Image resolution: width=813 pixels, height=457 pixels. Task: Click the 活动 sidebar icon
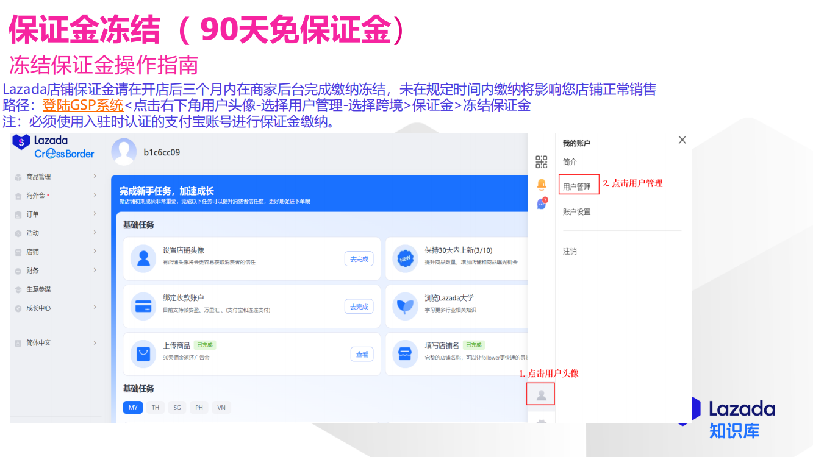click(x=18, y=233)
